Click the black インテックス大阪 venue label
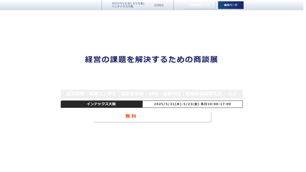 (x=102, y=104)
